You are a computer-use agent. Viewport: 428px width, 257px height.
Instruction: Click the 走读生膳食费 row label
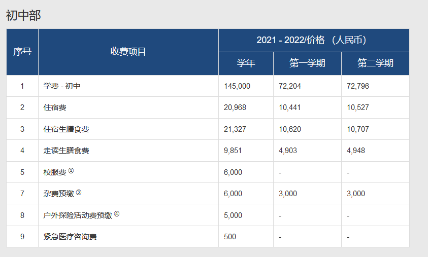67,151
